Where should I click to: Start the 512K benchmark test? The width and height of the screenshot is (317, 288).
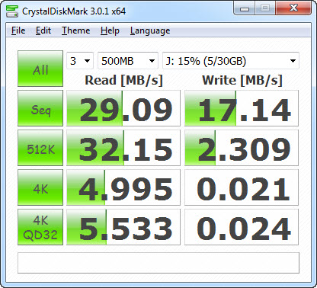(x=40, y=148)
